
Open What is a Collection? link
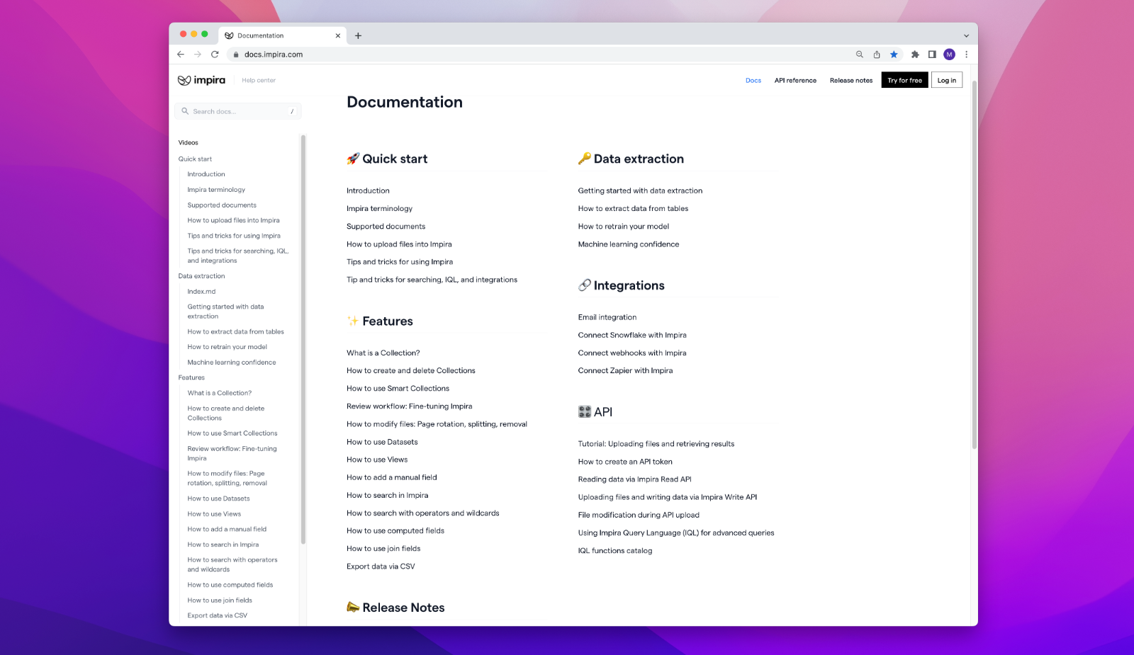[x=383, y=353]
